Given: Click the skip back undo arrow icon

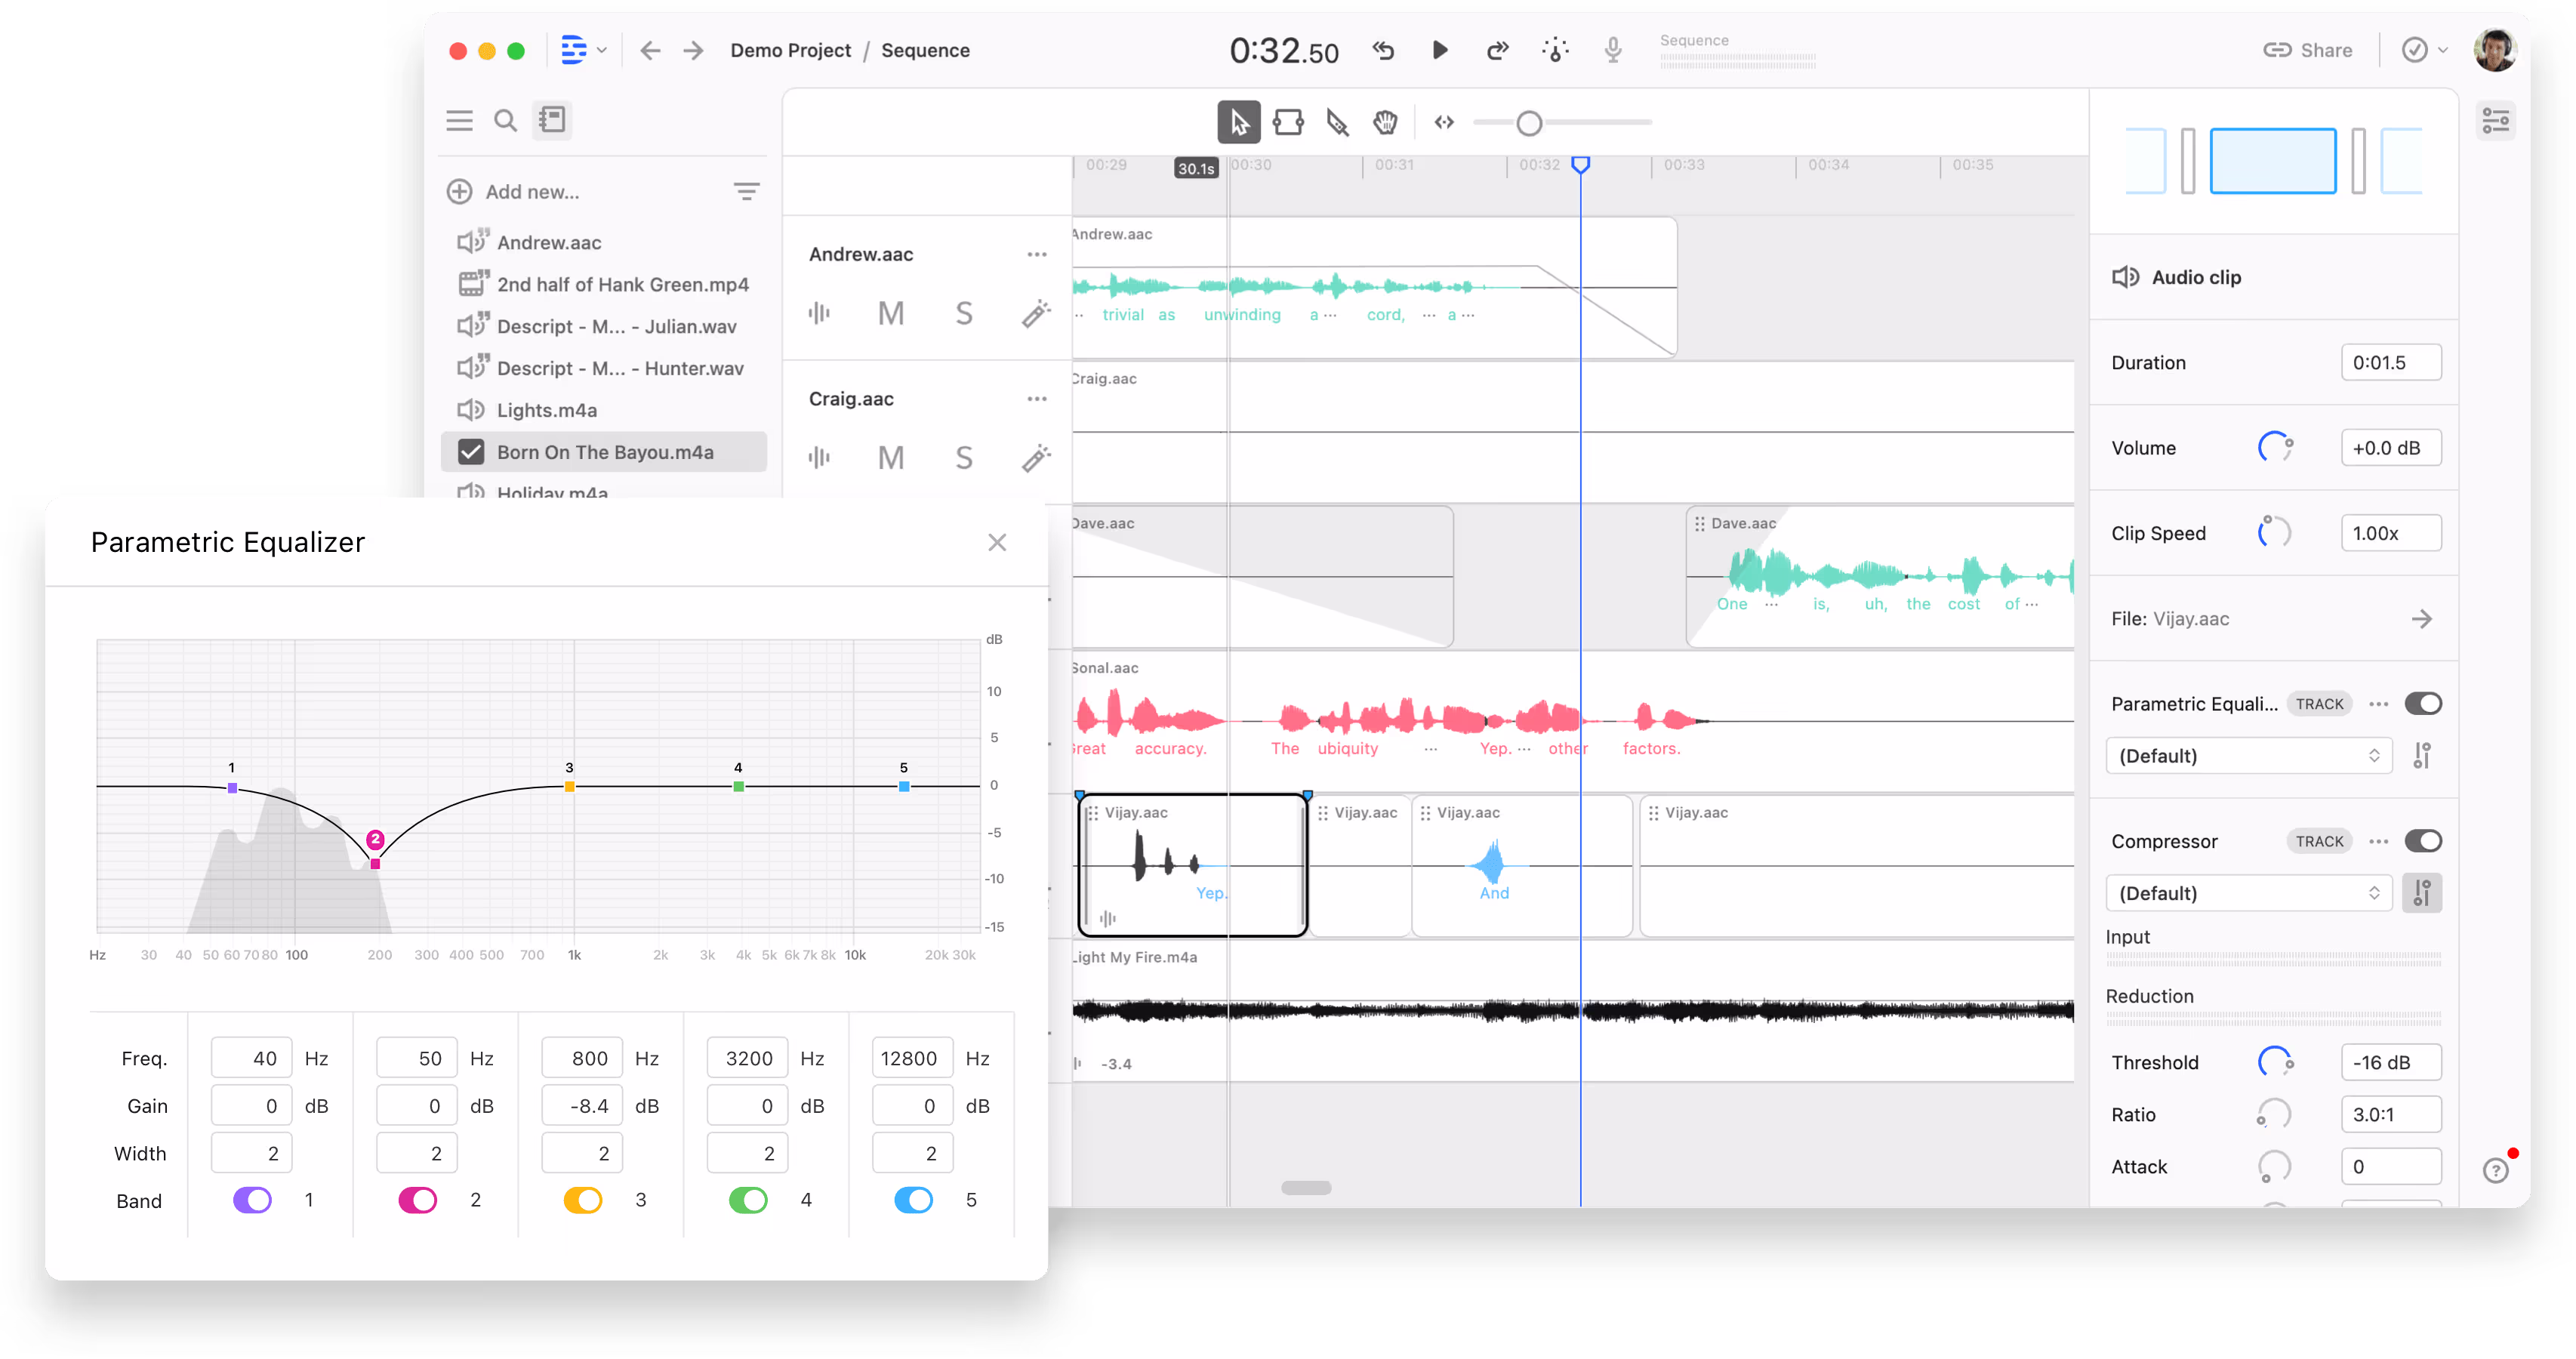Looking at the screenshot, I should tap(1383, 50).
